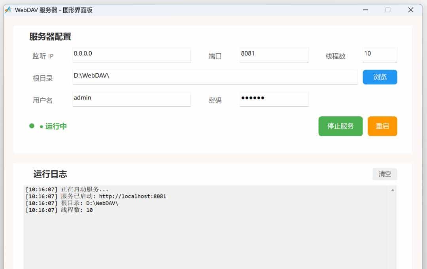The width and height of the screenshot is (427, 269).
Task: Click the 运行中 status text label
Action: (x=57, y=126)
